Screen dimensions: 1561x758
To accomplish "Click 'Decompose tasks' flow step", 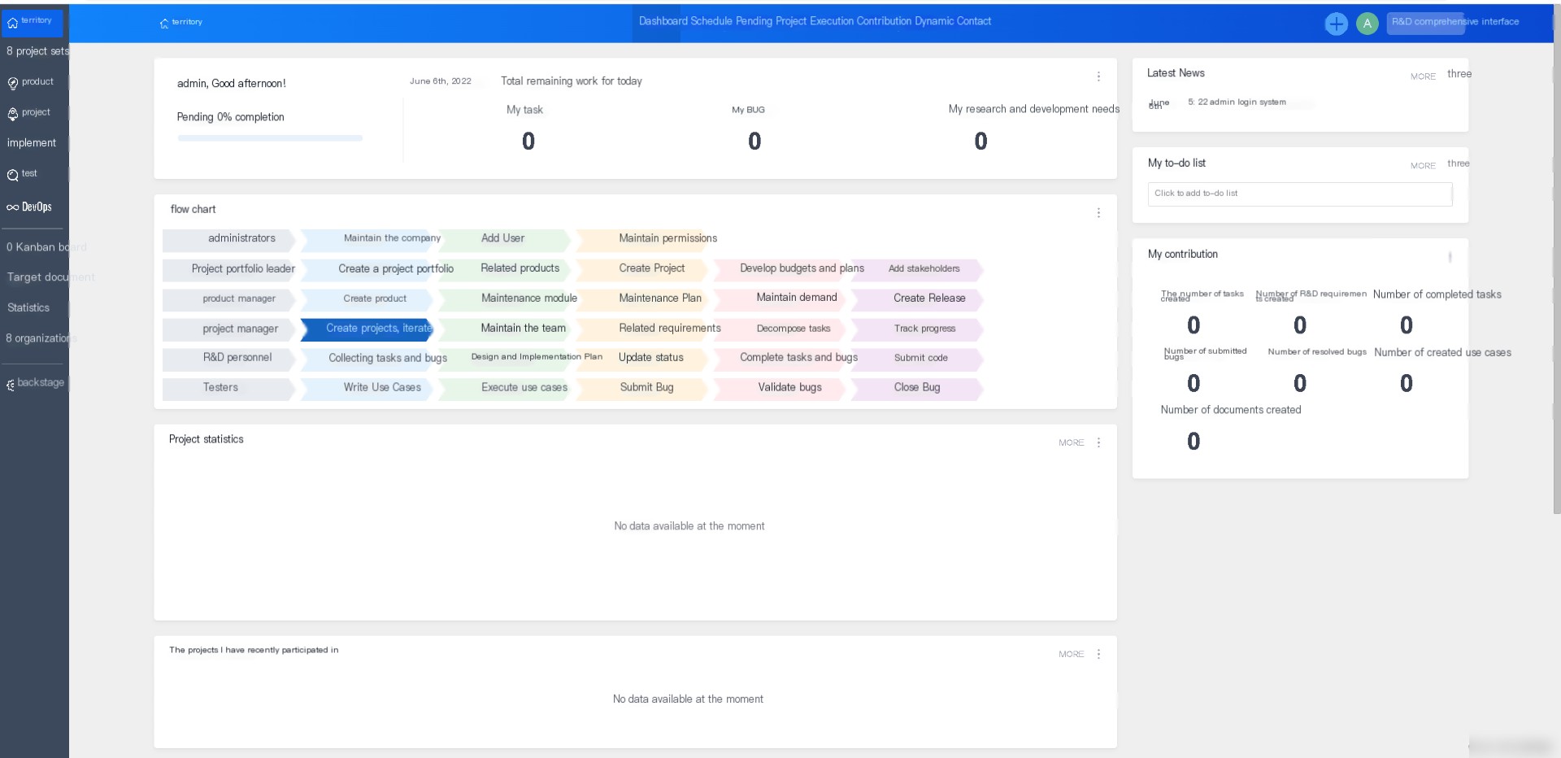I will pos(780,329).
